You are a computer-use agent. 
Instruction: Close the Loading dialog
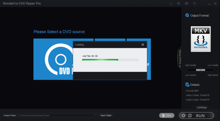(143, 45)
